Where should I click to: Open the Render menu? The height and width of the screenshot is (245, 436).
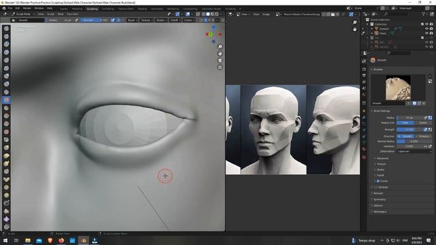27,8
